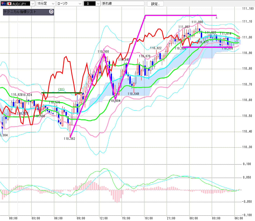Click the 110.362 low price label

tap(70, 139)
